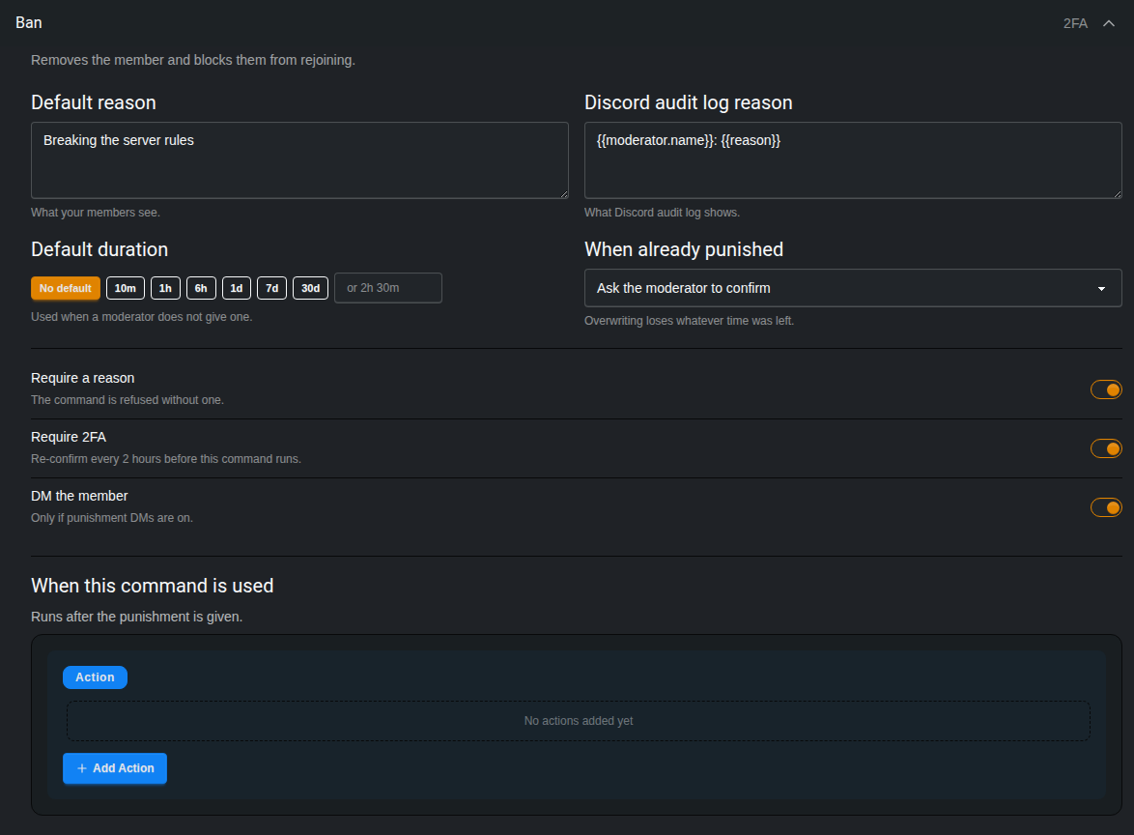The width and height of the screenshot is (1134, 835).
Task: Edit the Default reason text box
Action: pos(299,159)
